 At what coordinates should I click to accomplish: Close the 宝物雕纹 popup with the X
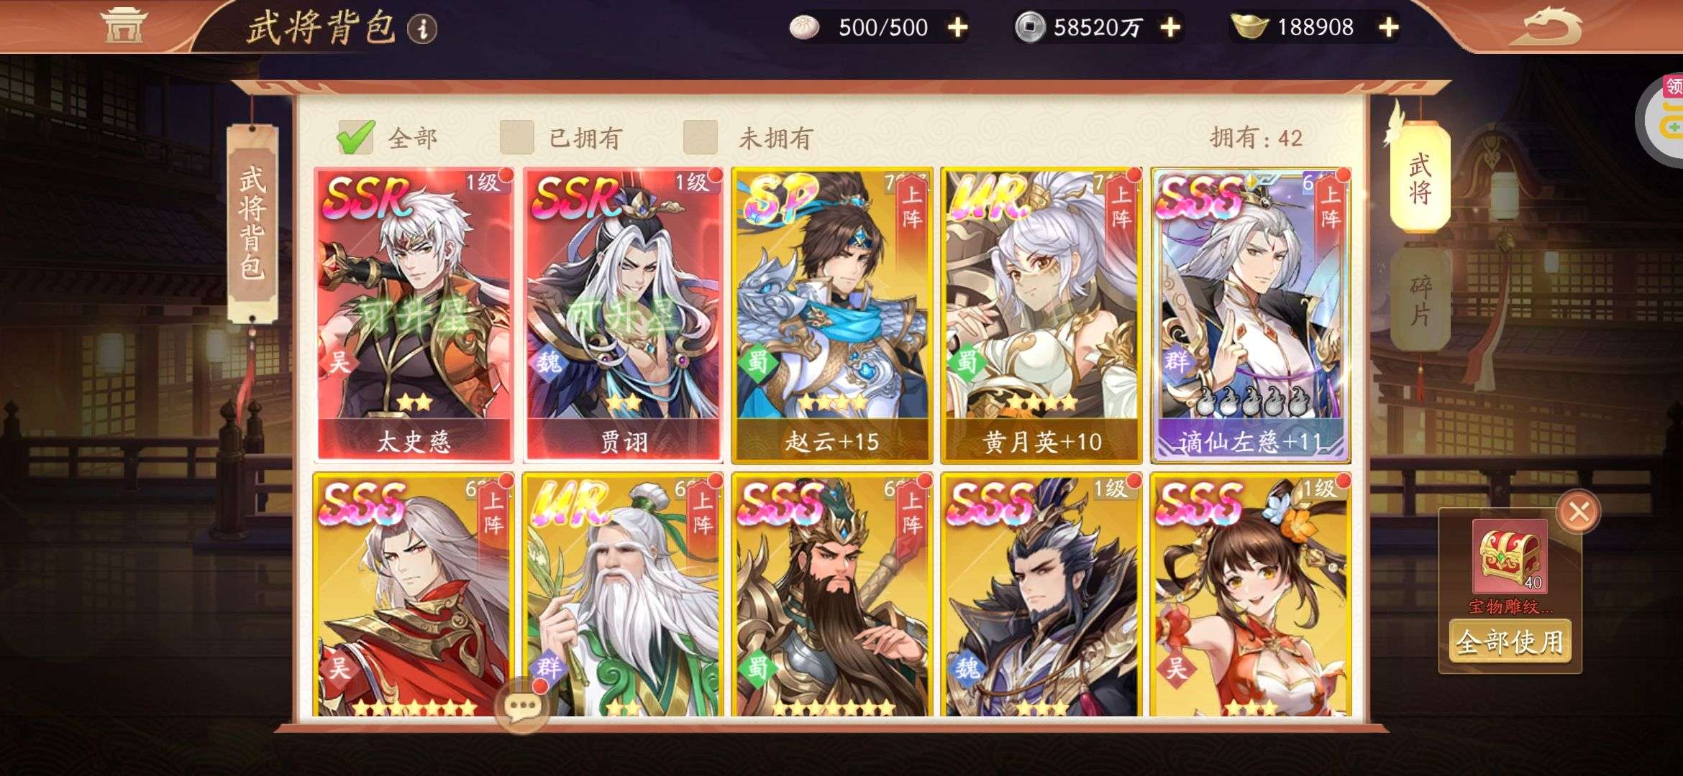(1578, 512)
